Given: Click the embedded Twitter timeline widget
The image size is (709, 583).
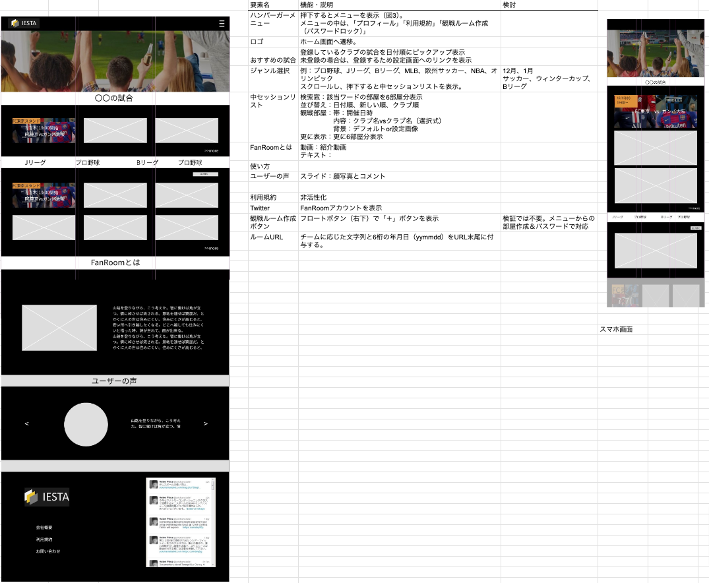Looking at the screenshot, I should coord(180,522).
